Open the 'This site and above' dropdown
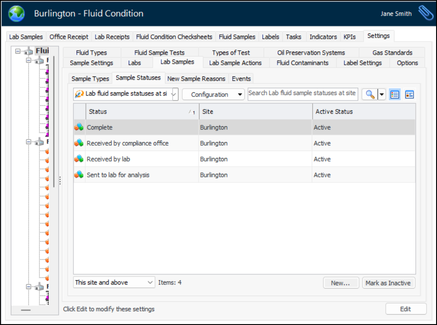 click(x=114, y=282)
